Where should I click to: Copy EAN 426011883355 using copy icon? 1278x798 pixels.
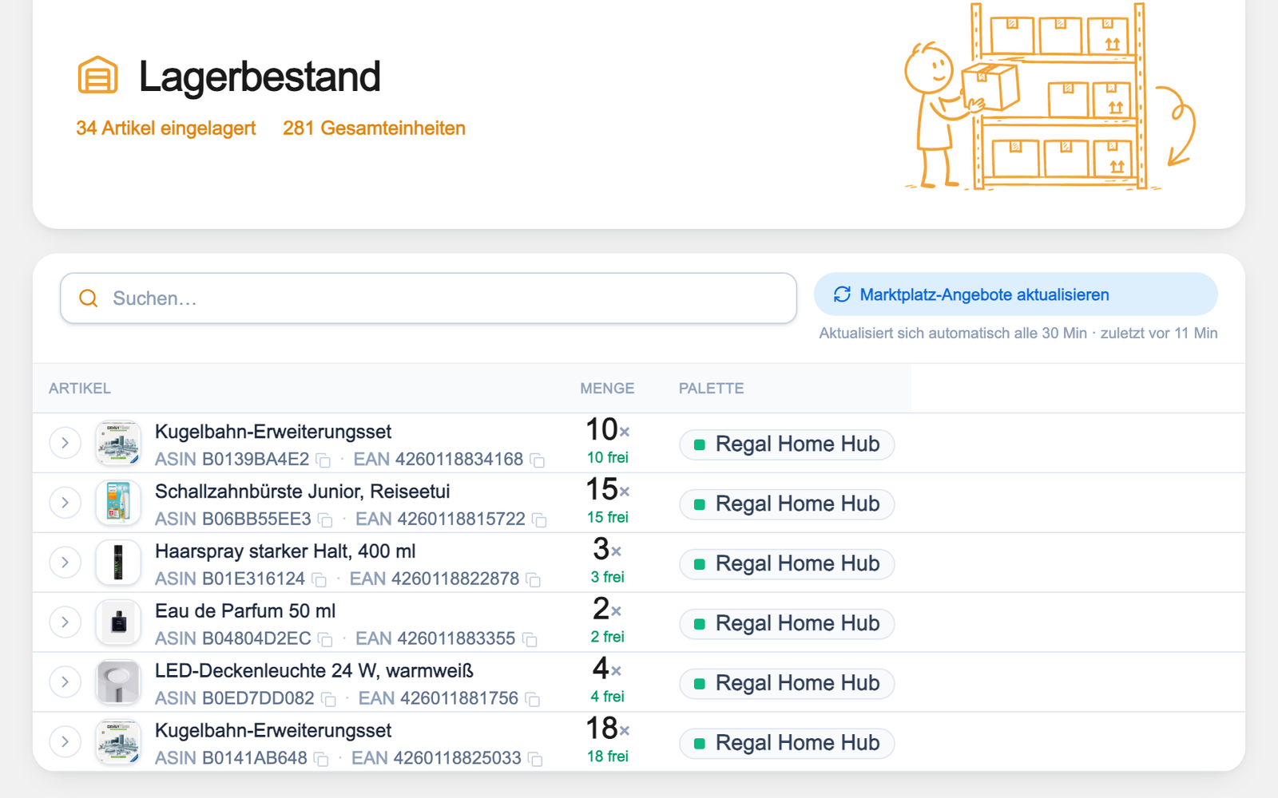530,640
